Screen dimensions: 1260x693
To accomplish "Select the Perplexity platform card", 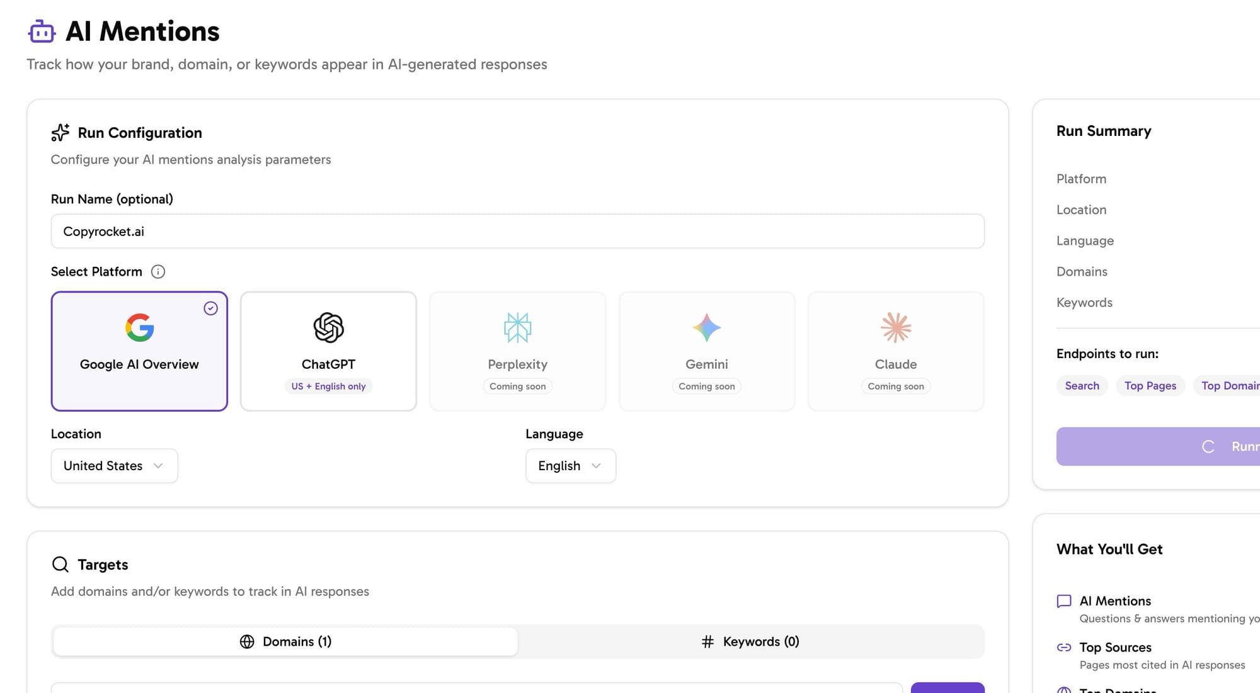I will coord(517,364).
